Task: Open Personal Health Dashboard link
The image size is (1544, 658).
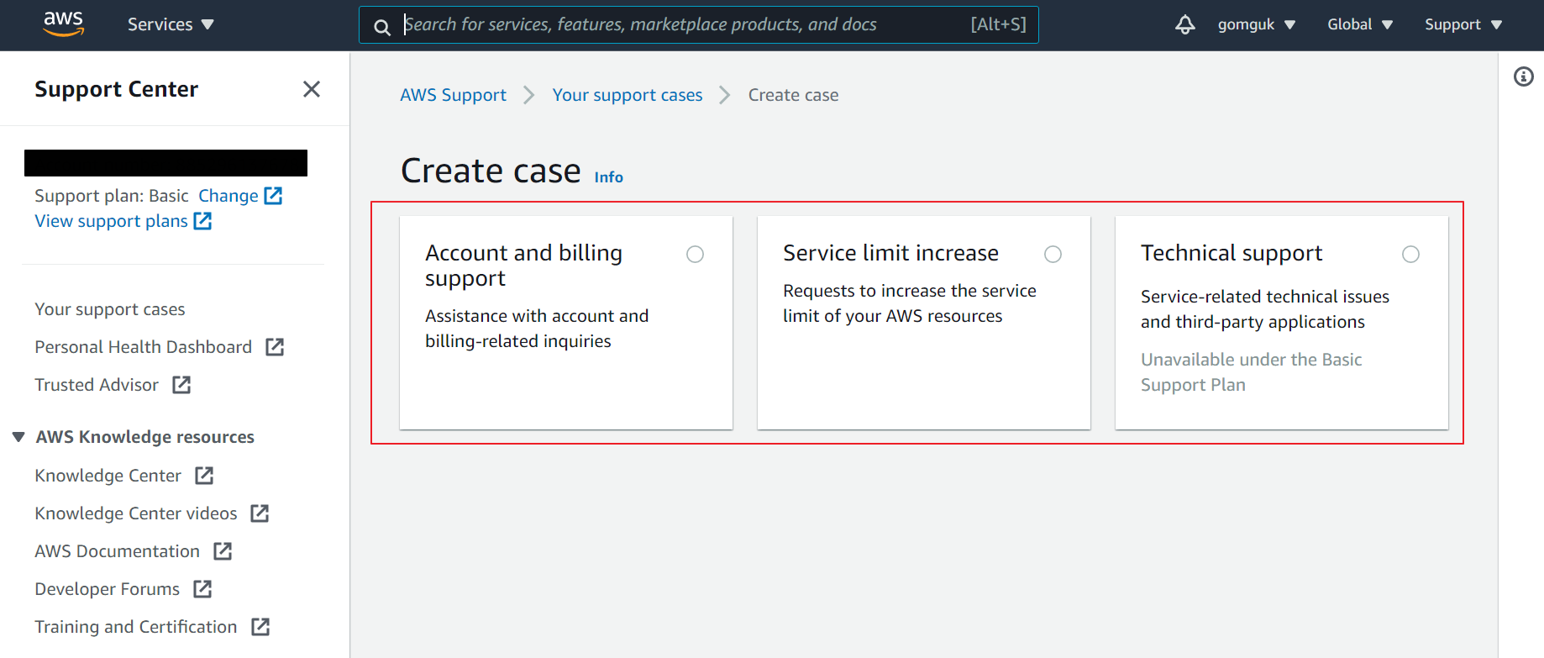Action: (x=143, y=347)
